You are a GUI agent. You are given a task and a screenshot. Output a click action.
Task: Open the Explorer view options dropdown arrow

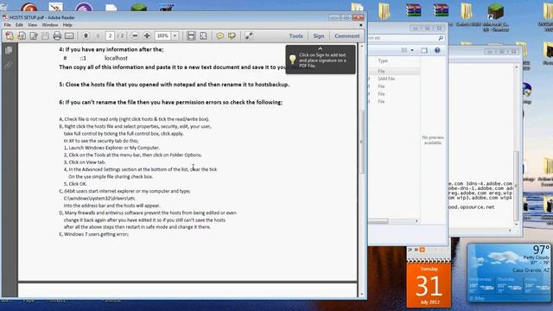point(412,50)
